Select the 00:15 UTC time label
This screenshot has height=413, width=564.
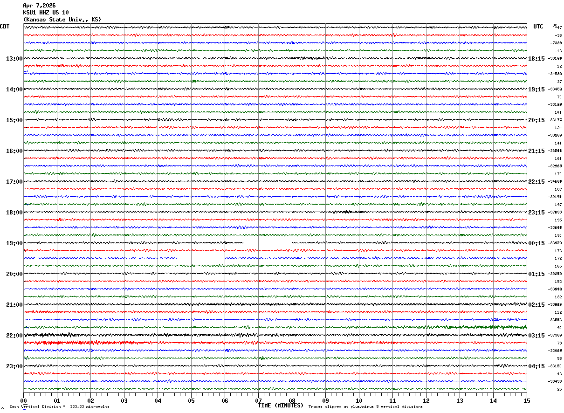pos(536,243)
